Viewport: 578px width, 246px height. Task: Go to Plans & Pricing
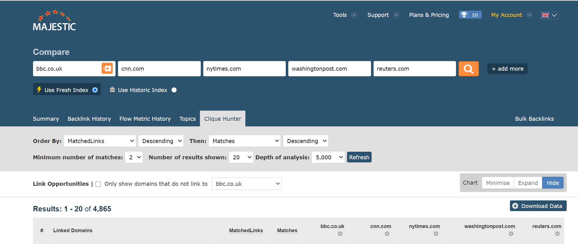429,15
